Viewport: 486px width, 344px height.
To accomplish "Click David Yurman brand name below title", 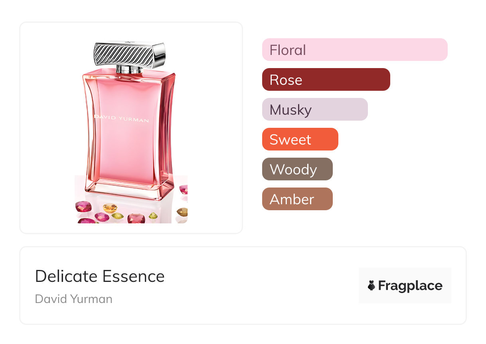I will coord(73,299).
